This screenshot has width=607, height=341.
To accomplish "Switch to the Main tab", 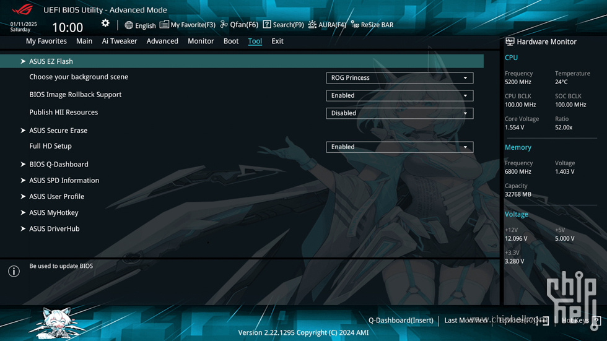I will pos(84,41).
